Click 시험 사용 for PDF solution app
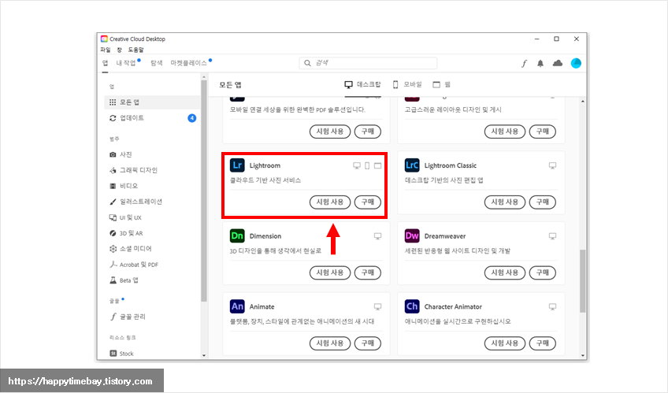 pos(330,132)
